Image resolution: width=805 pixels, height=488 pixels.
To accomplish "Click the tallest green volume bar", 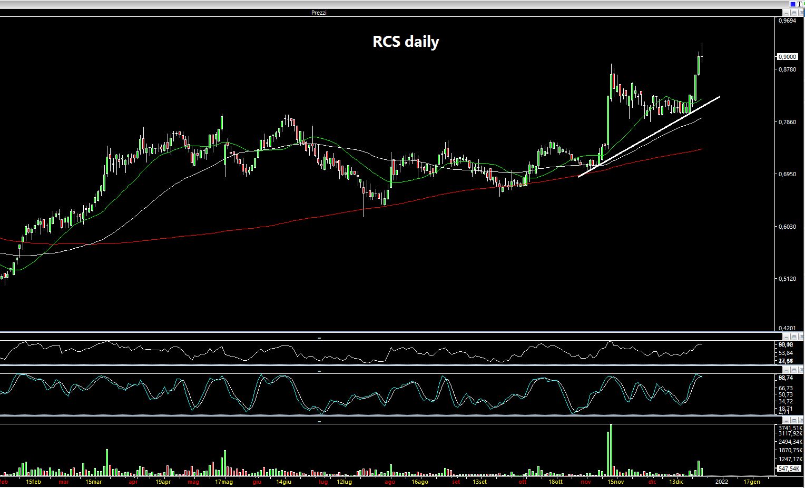I will pyautogui.click(x=611, y=449).
